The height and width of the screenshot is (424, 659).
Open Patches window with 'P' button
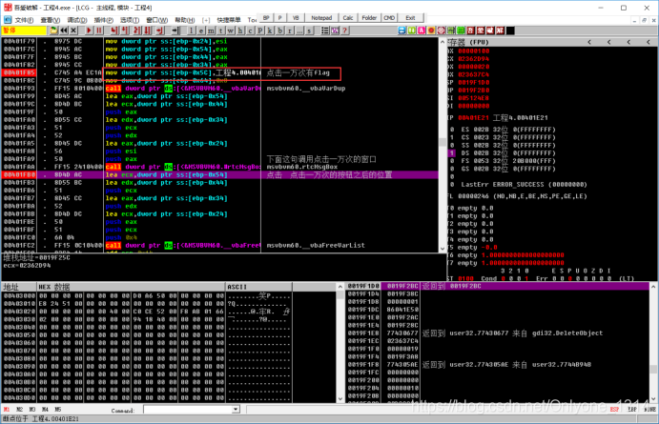tap(259, 30)
